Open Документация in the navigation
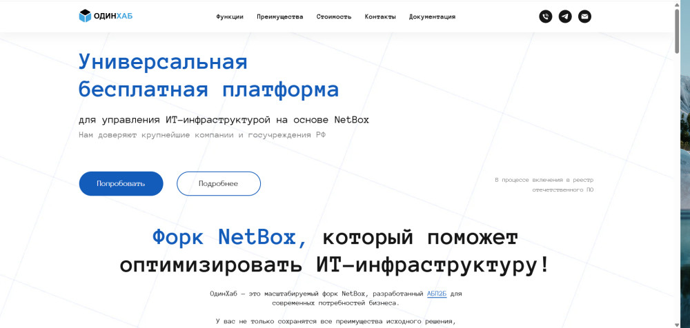 [432, 17]
